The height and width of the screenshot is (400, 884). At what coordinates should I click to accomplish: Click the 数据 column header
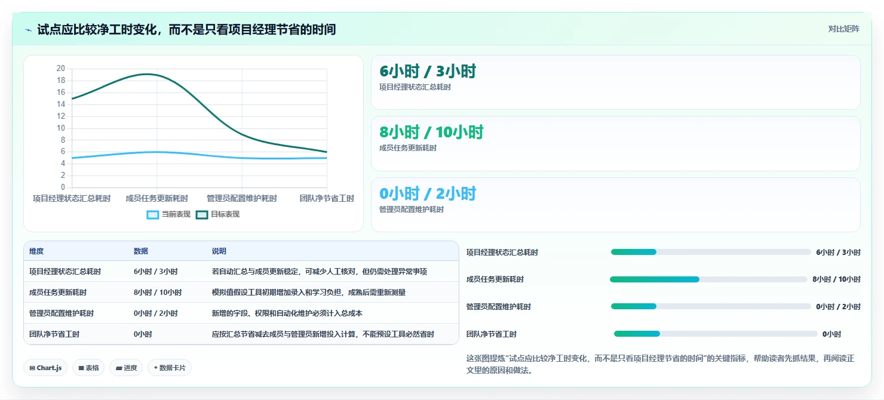[141, 251]
